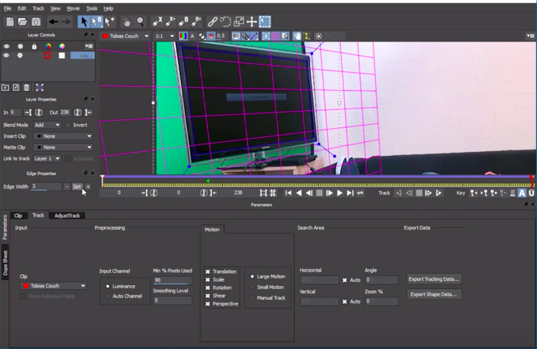Toggle the playback loop mode icon
The image size is (537, 349).
pyautogui.click(x=360, y=193)
